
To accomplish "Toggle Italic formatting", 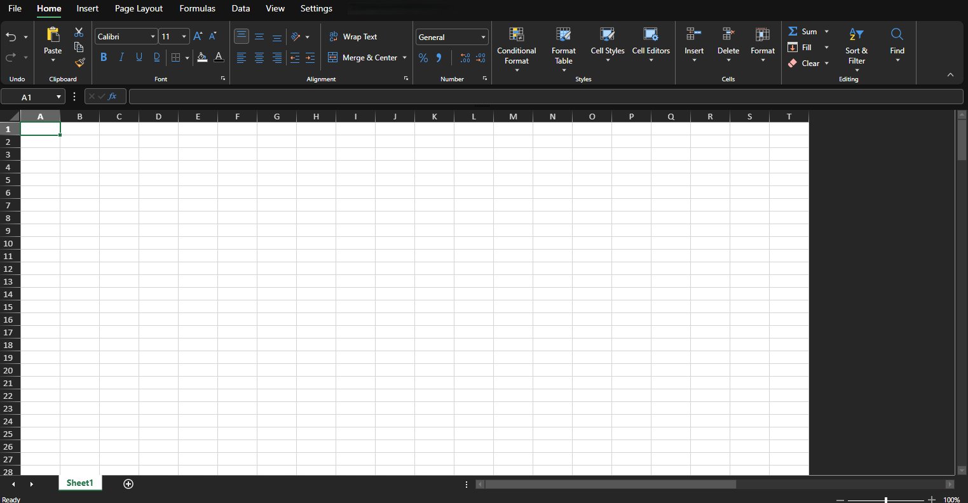I will tap(121, 58).
